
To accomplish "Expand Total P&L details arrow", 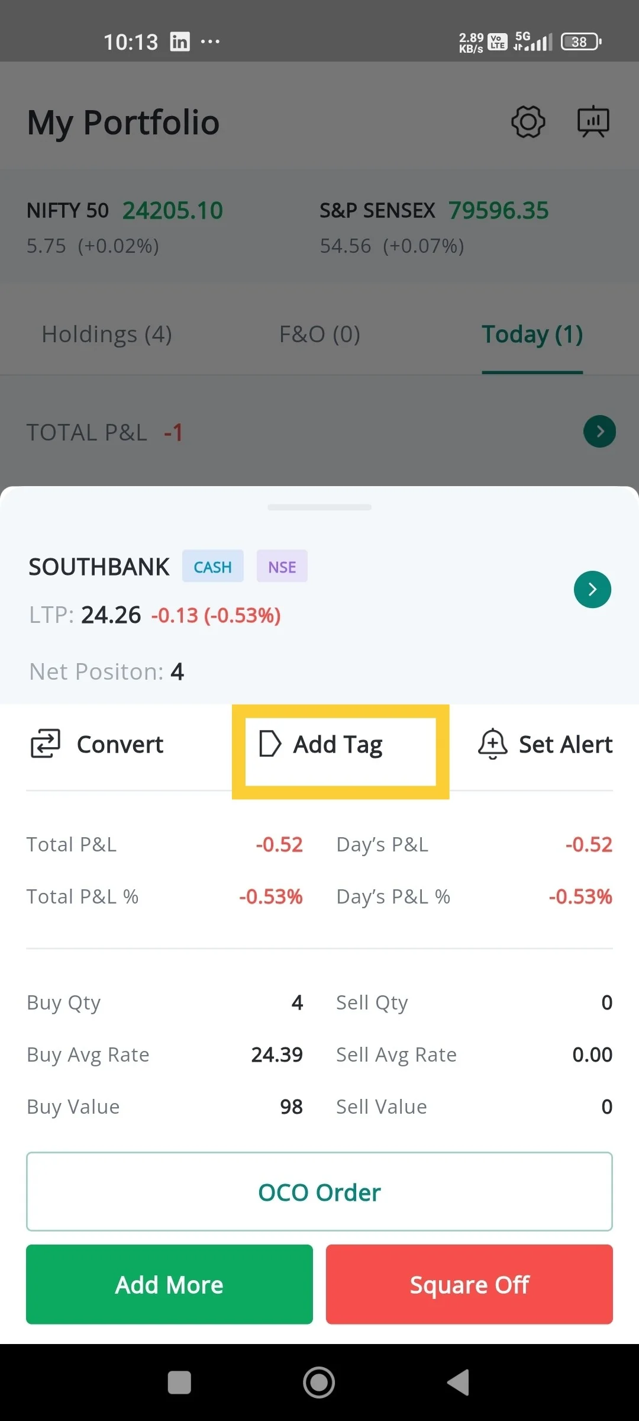I will click(599, 432).
